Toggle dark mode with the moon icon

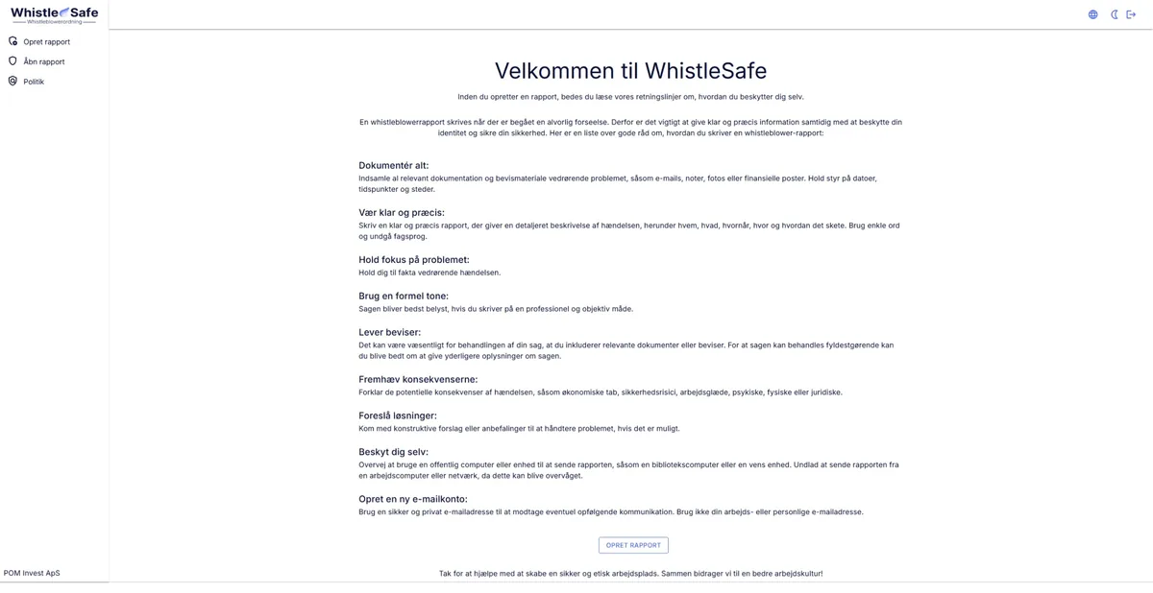[x=1115, y=14]
